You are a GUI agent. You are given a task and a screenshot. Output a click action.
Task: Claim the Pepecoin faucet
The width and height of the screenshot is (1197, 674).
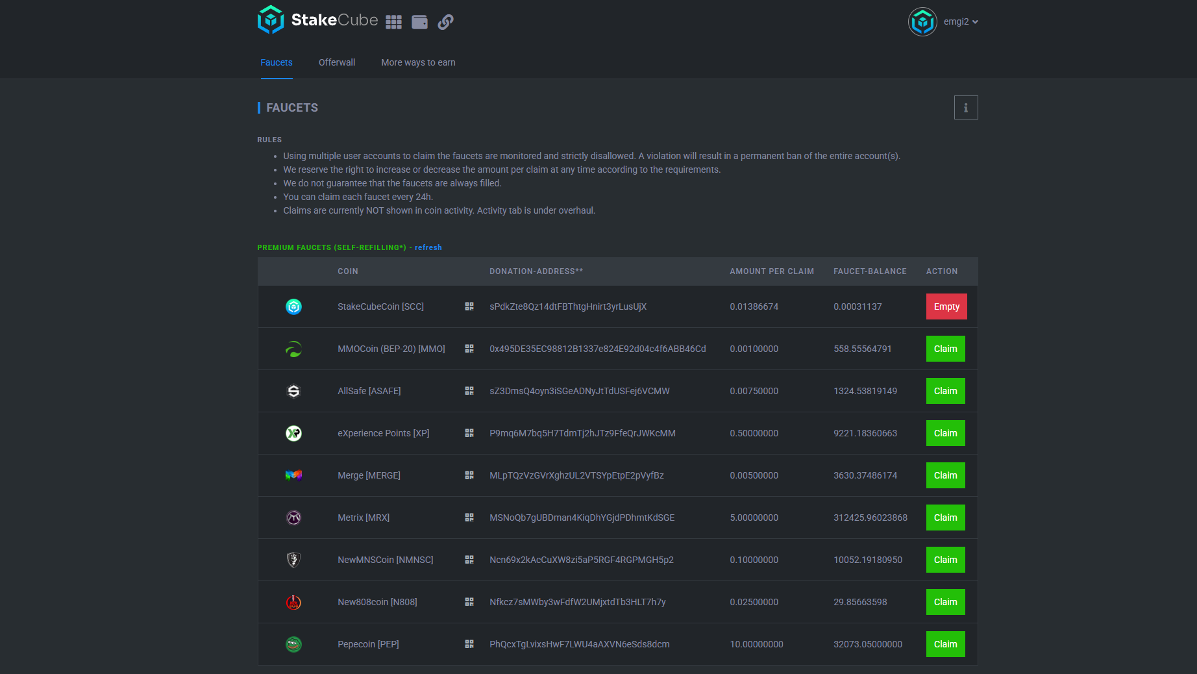tap(945, 644)
